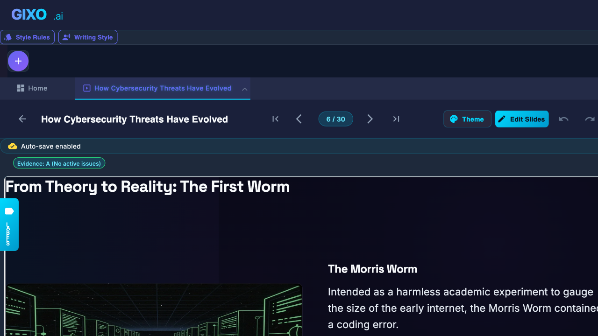
Task: Go back with the left arrow icon
Action: pyautogui.click(x=22, y=119)
